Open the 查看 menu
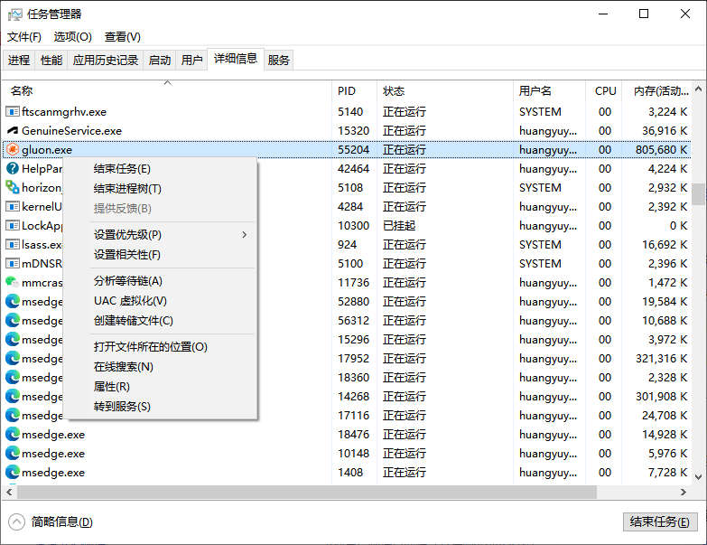The width and height of the screenshot is (707, 545). (x=122, y=37)
